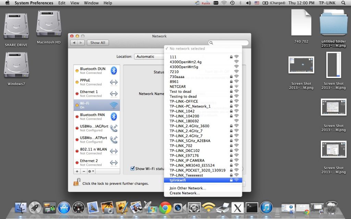This screenshot has width=351, height=219.
Task: Open the System Preferences menu
Action: pyautogui.click(x=34, y=3)
